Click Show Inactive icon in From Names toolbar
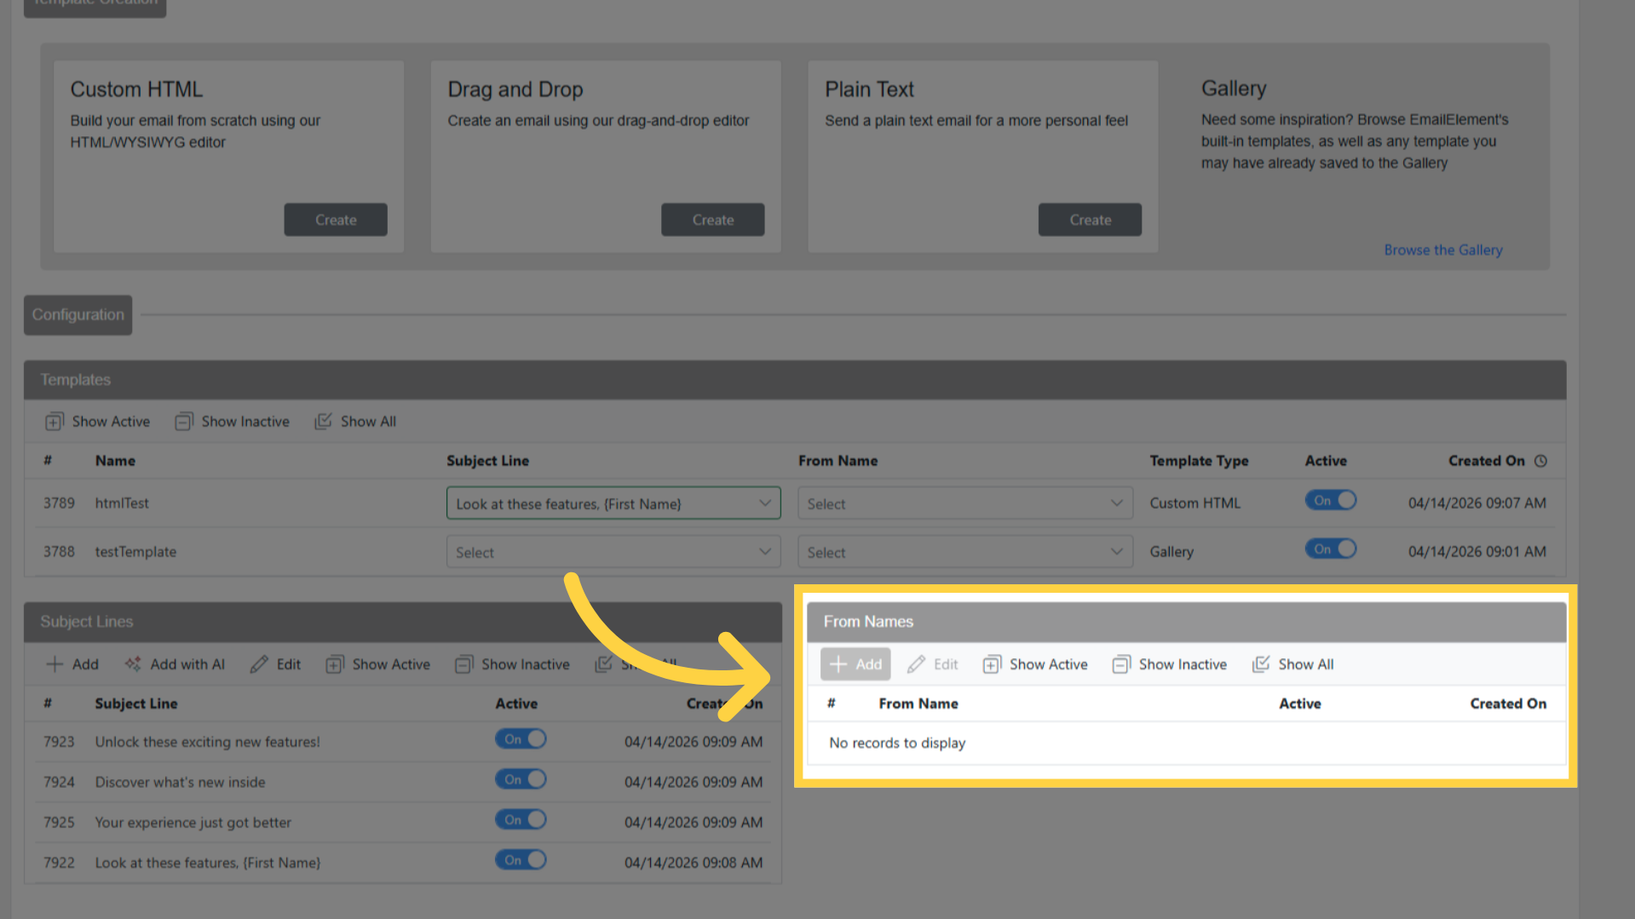Viewport: 1635px width, 919px height. point(1121,664)
